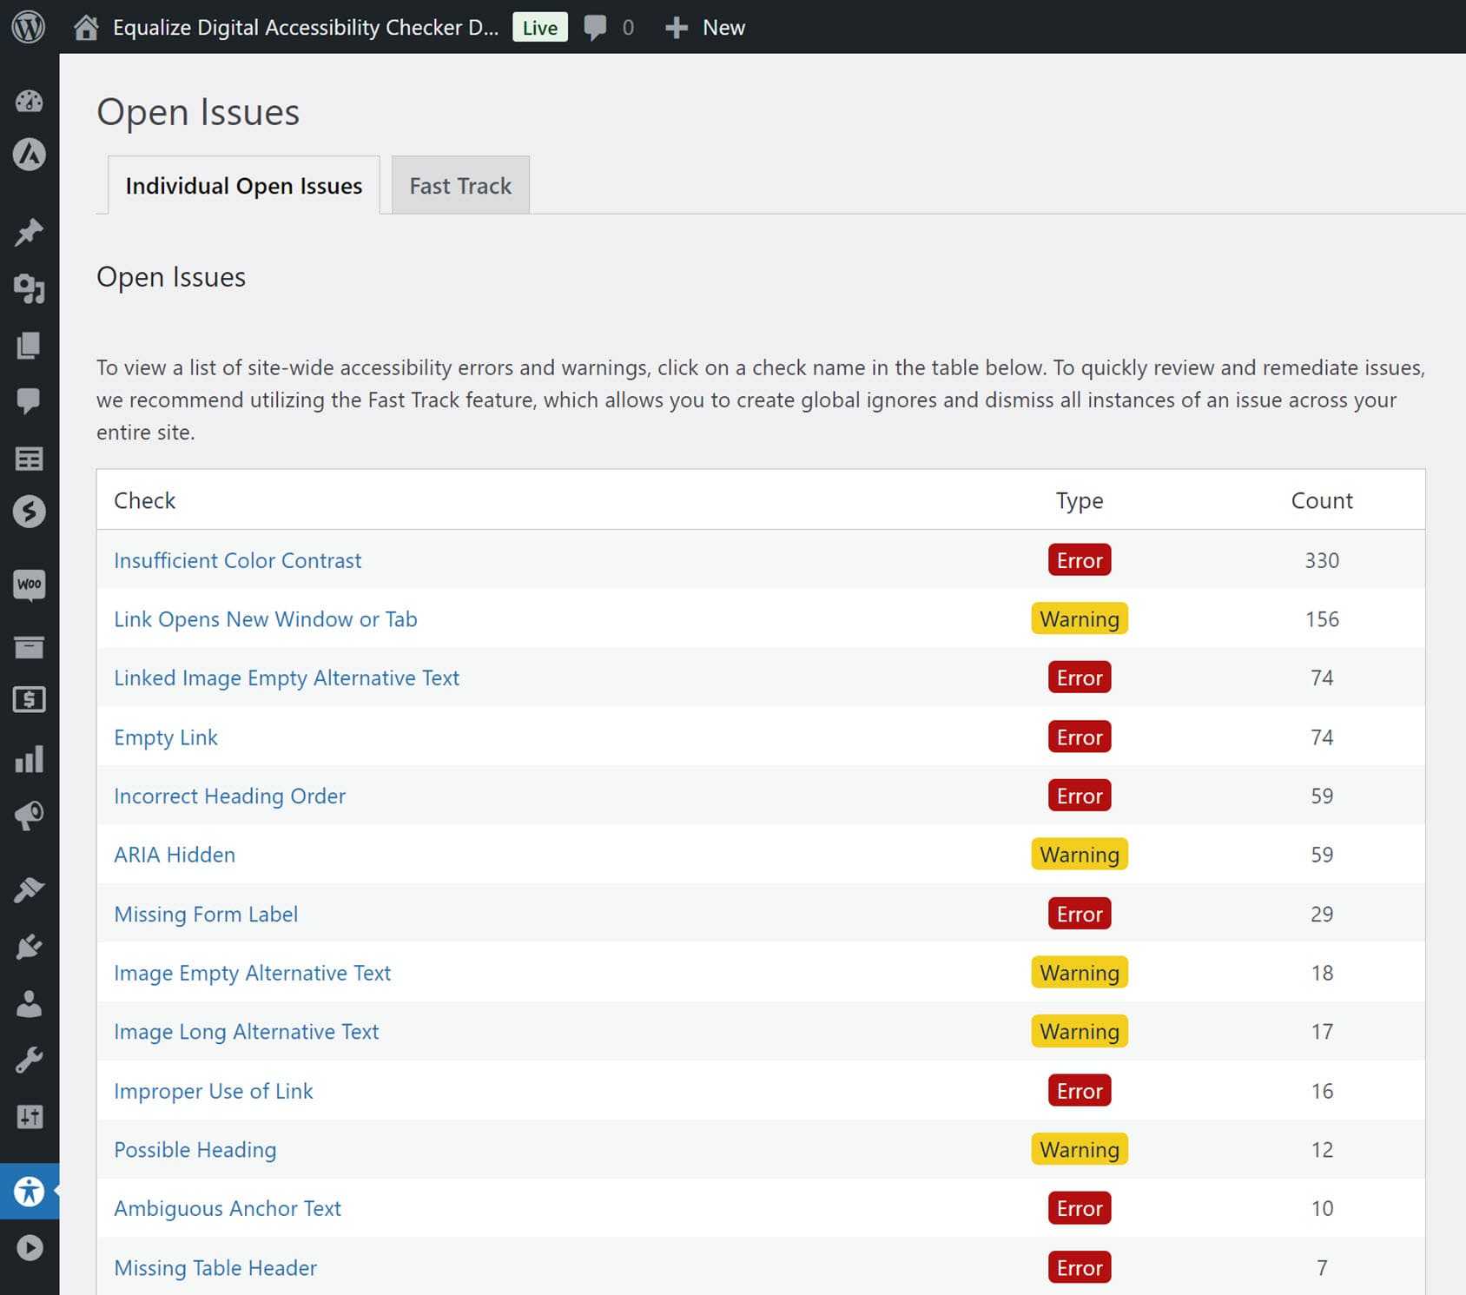1466x1295 pixels.
Task: Open the circular S icon in sidebar
Action: tap(29, 512)
